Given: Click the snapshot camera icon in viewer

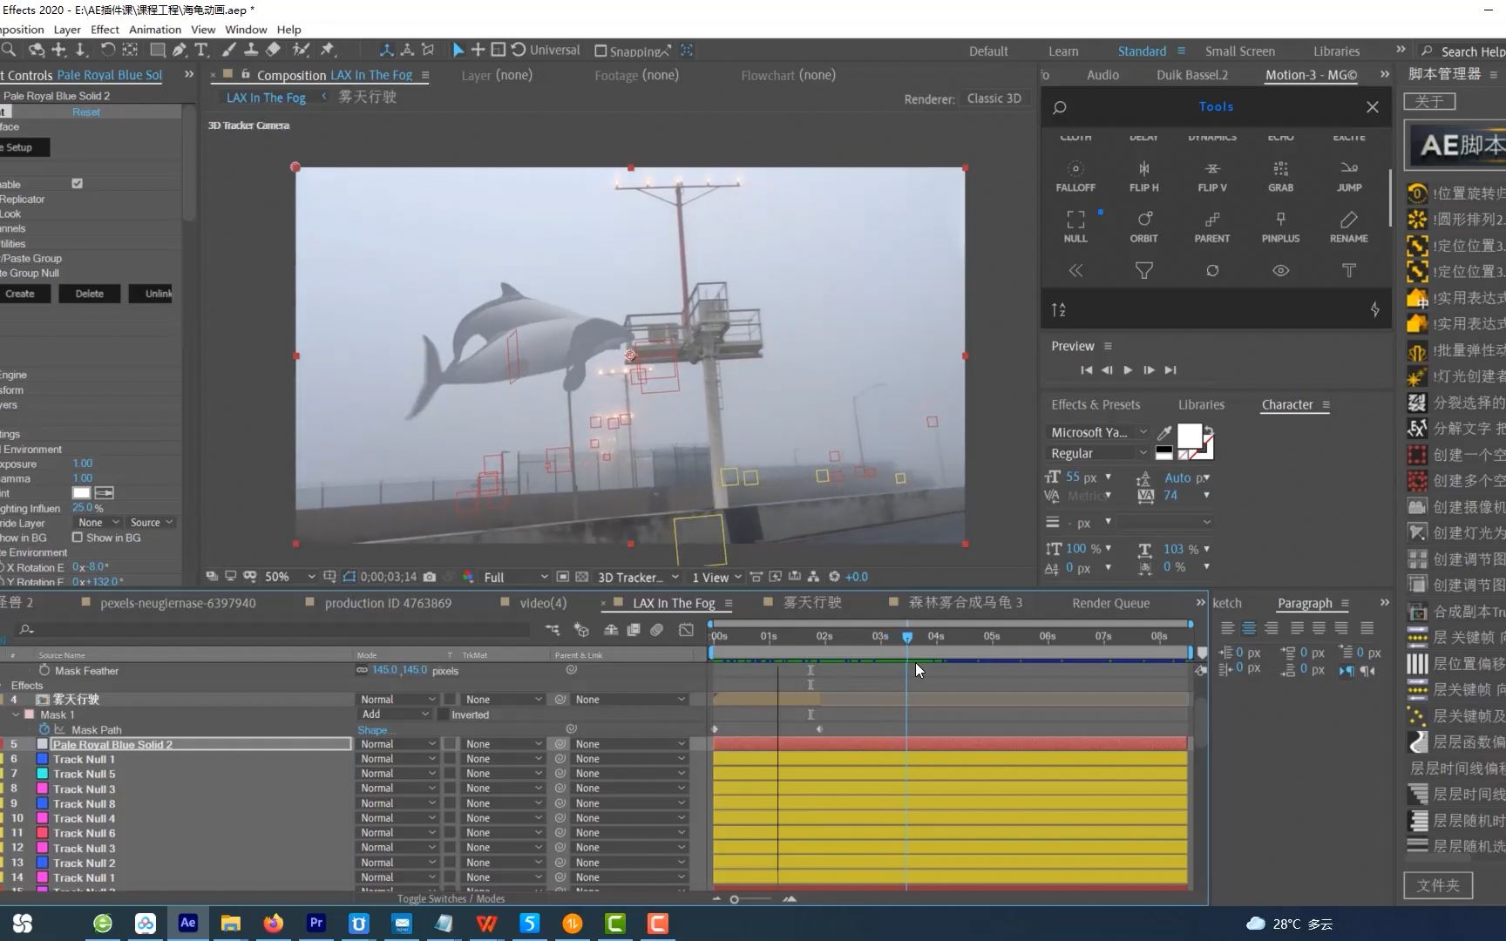Looking at the screenshot, I should (430, 577).
